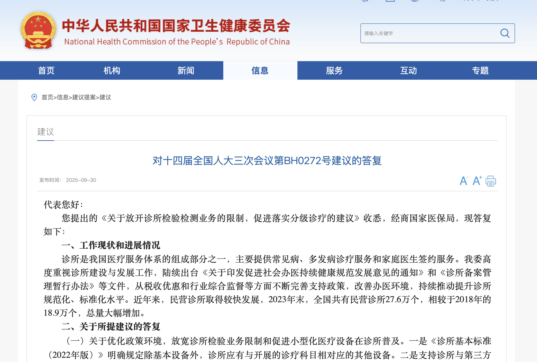Click the national emblem logo
537x362 pixels.
pos(38,30)
